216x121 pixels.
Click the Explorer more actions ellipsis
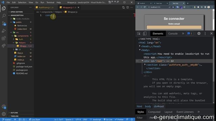click(x=30, y=7)
